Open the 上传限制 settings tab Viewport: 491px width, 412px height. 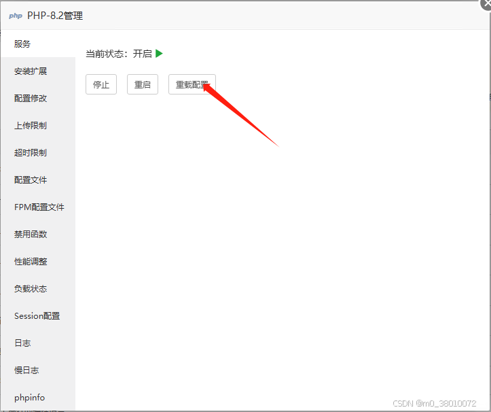pyautogui.click(x=38, y=125)
